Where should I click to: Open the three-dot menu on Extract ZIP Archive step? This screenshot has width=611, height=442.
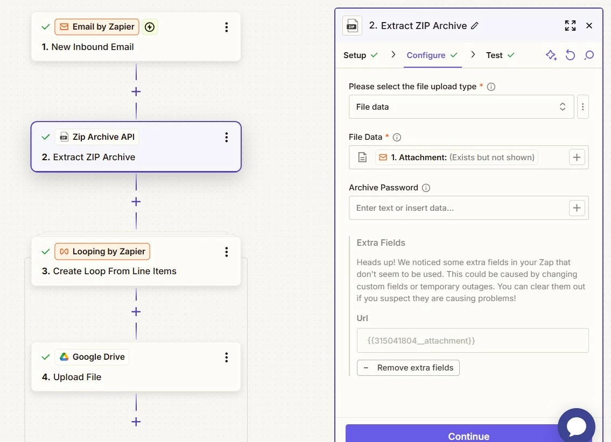pos(227,137)
